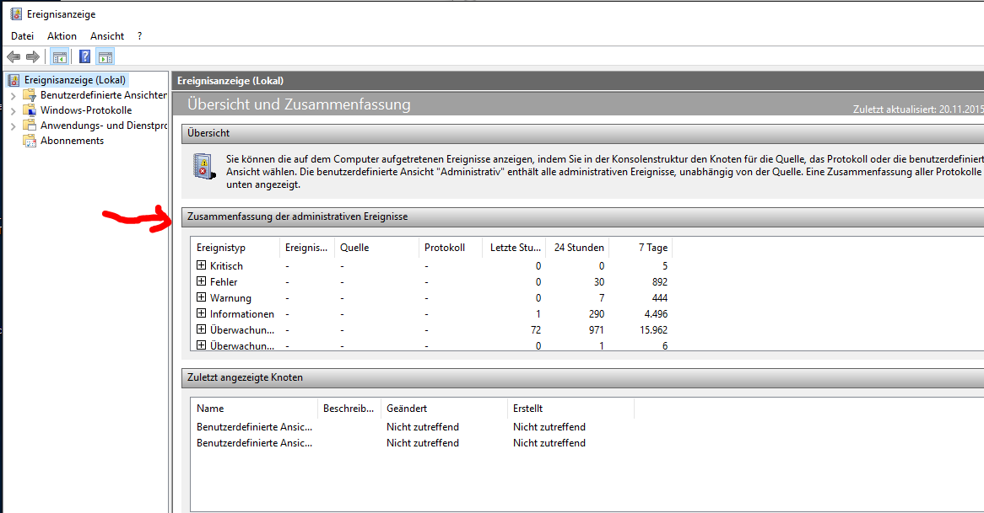Select first Benutzerdefinierte Ansic... node row

tap(413, 427)
